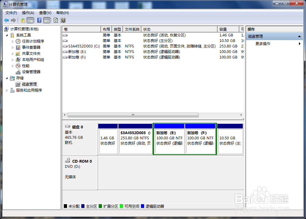Screen dimensions: 306x219
Task: Expand the 任务计划程序 node
Action: (x=13, y=41)
